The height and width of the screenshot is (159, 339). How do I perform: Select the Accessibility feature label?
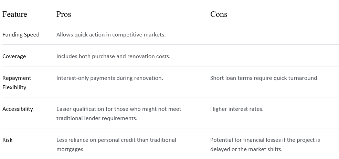pos(18,109)
